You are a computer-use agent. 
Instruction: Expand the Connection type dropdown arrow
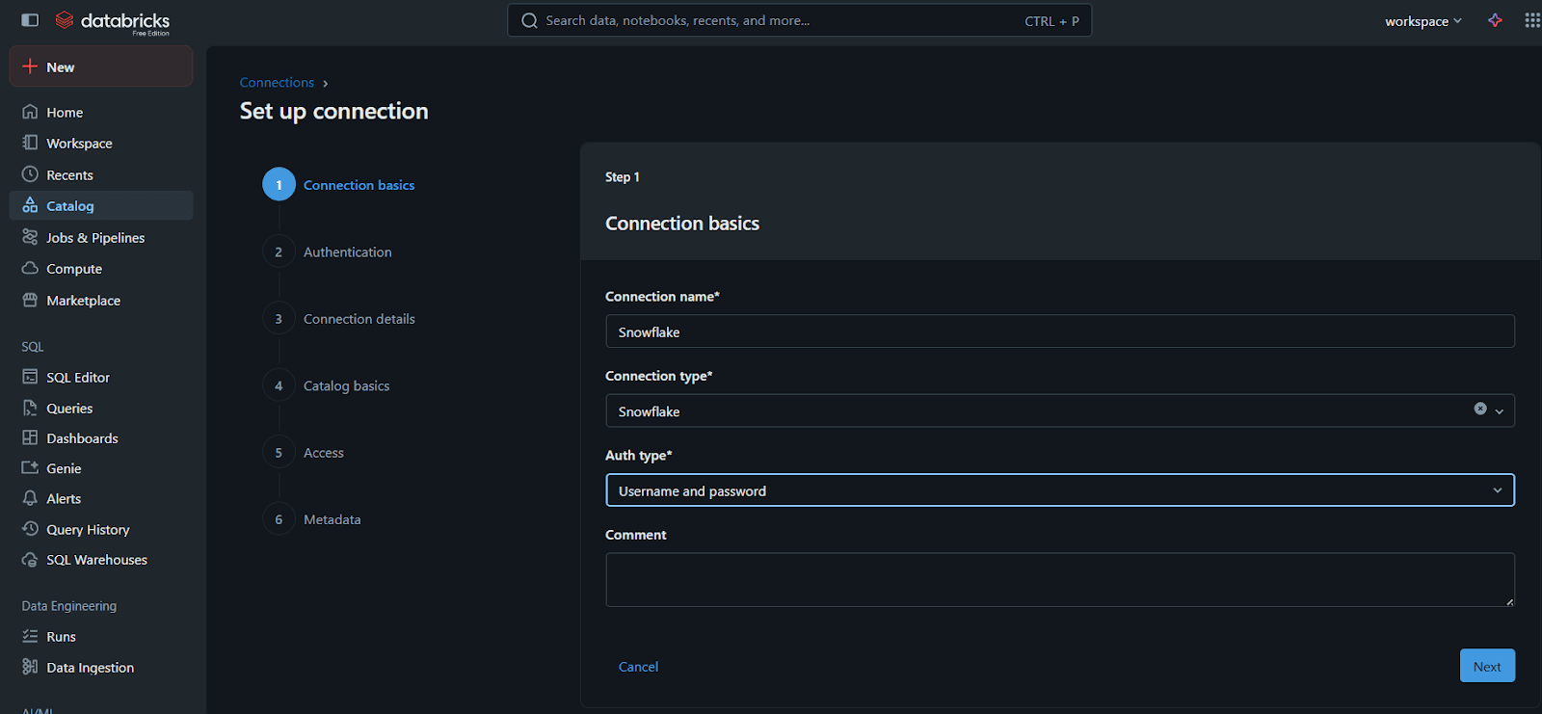click(x=1499, y=411)
